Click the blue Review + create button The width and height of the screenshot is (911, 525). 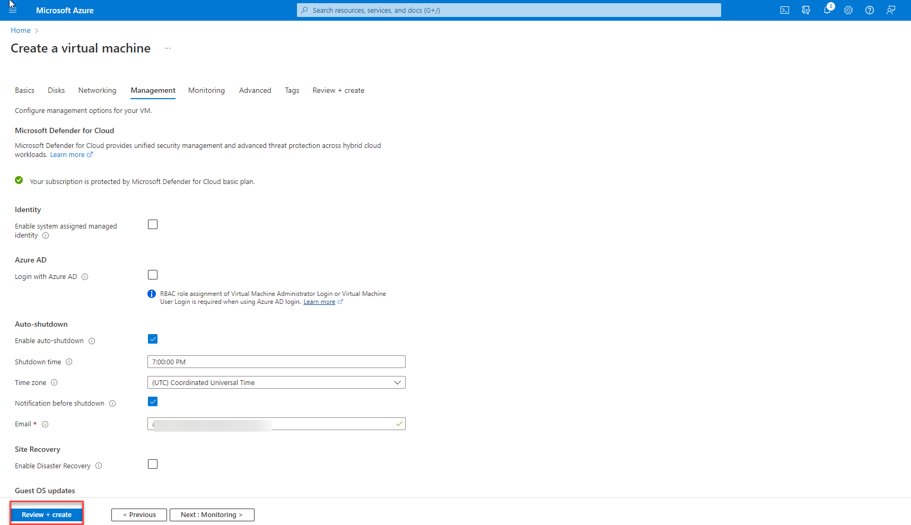[x=47, y=514]
